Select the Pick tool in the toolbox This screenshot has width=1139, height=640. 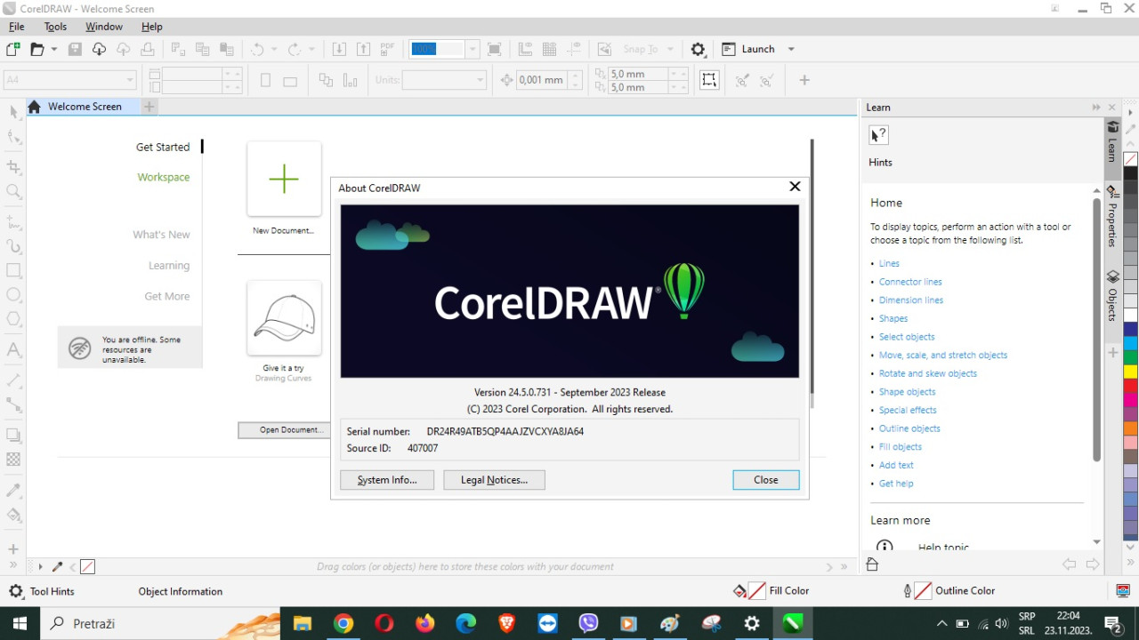pyautogui.click(x=13, y=112)
